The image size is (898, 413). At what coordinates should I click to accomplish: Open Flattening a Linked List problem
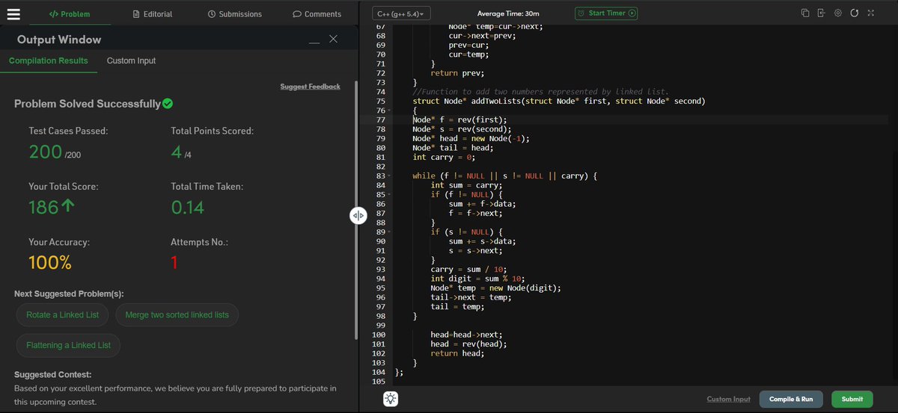pos(68,345)
